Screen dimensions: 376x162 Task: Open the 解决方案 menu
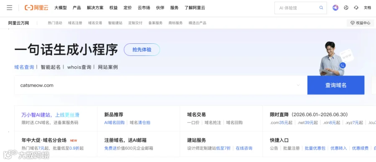(x=95, y=8)
